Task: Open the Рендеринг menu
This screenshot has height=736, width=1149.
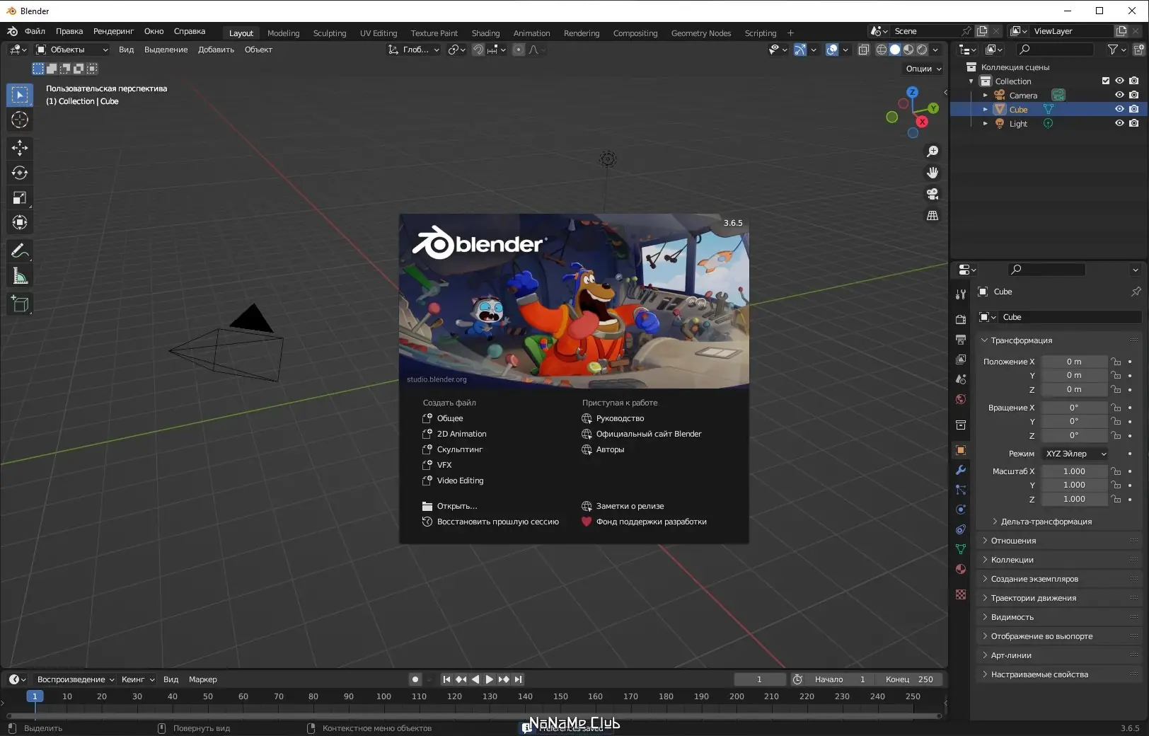Action: pyautogui.click(x=113, y=31)
